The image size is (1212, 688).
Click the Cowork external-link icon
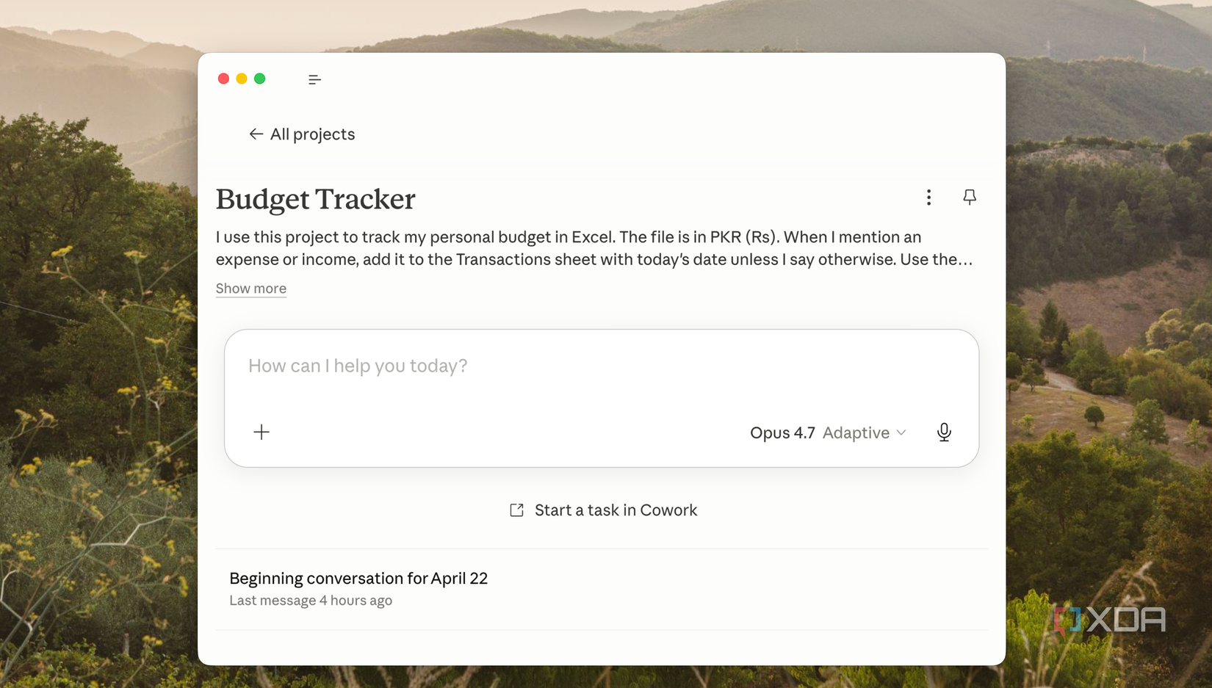[516, 510]
